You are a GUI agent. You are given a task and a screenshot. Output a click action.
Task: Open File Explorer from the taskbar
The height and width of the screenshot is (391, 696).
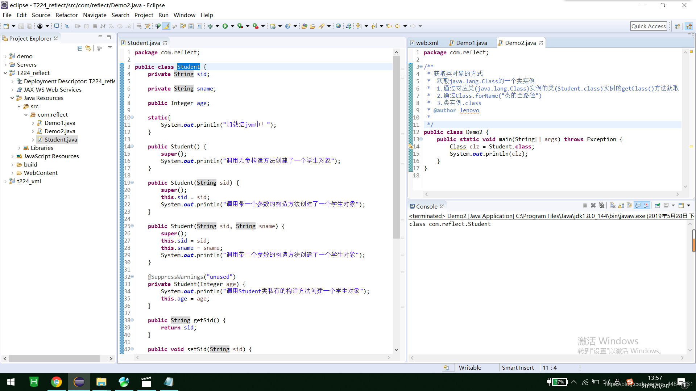pos(101,382)
